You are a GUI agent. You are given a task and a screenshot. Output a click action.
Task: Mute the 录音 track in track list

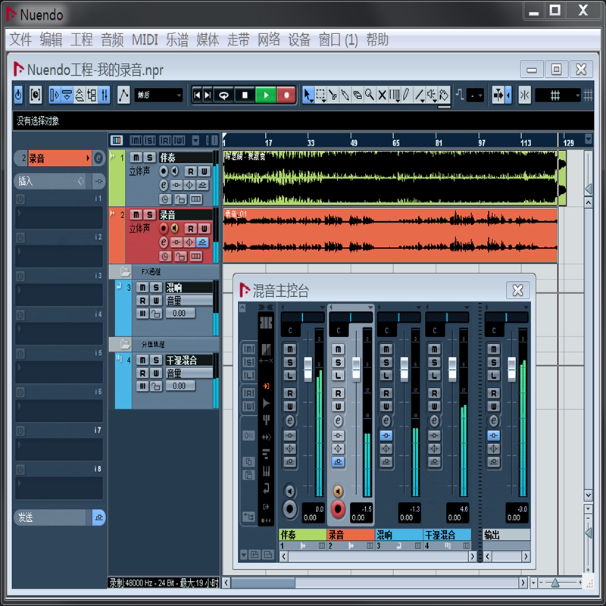[136, 214]
